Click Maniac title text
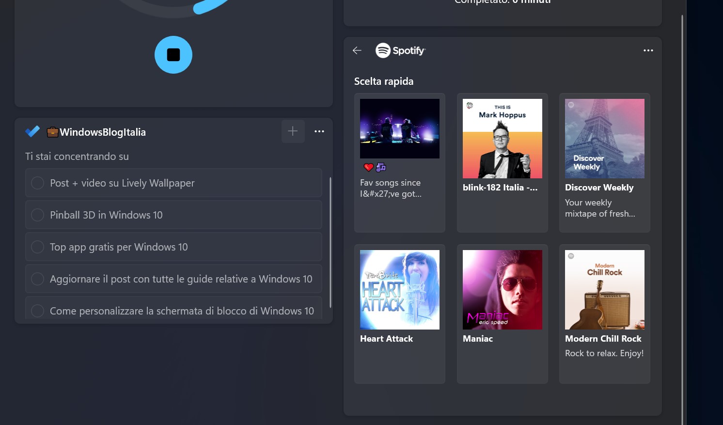The image size is (723, 425). (478, 339)
